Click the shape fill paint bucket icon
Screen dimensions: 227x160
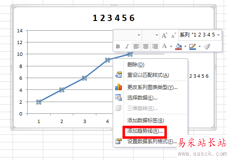point(178,47)
